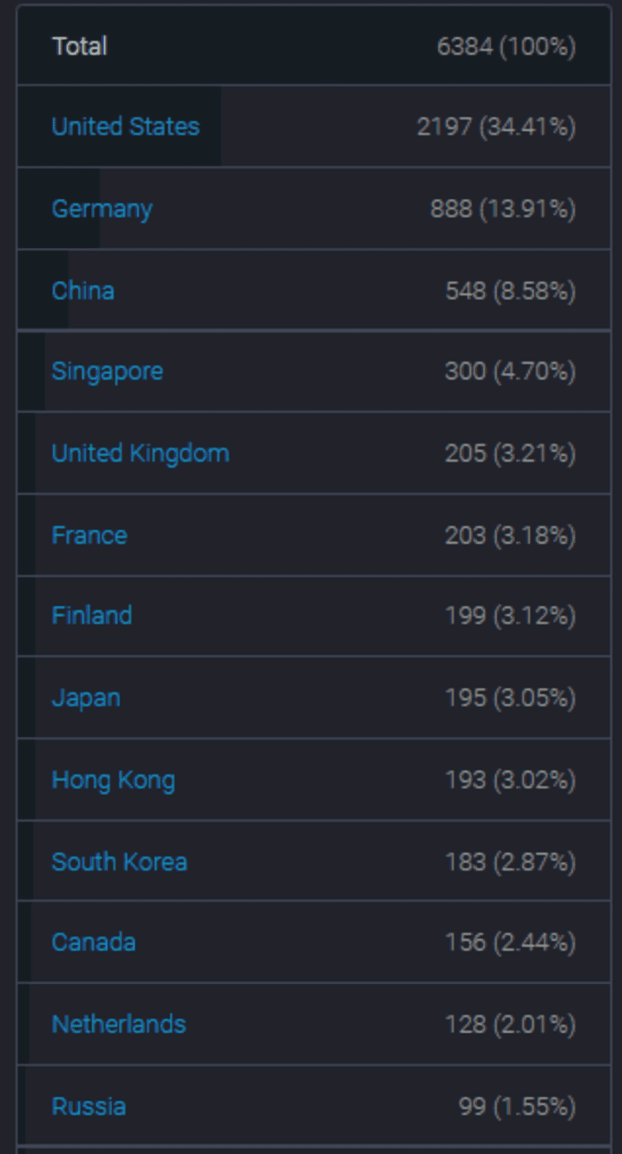Click the 548 (8.58%) count
The image size is (622, 1154).
point(510,292)
